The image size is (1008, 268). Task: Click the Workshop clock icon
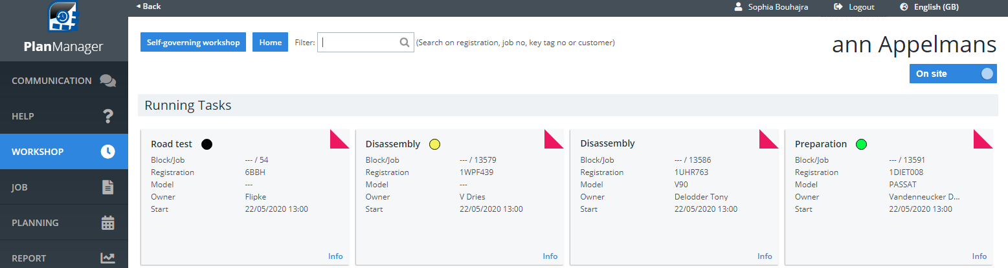click(107, 152)
